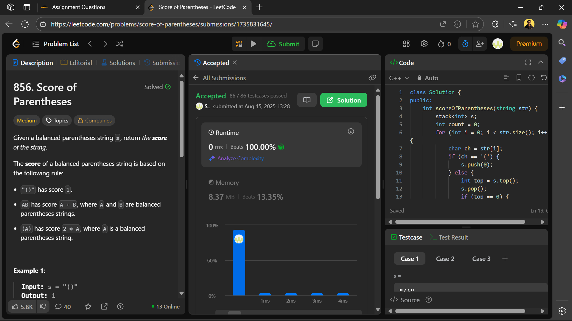Click the Analyze Complexity link
This screenshot has height=321, width=572.
tap(240, 158)
